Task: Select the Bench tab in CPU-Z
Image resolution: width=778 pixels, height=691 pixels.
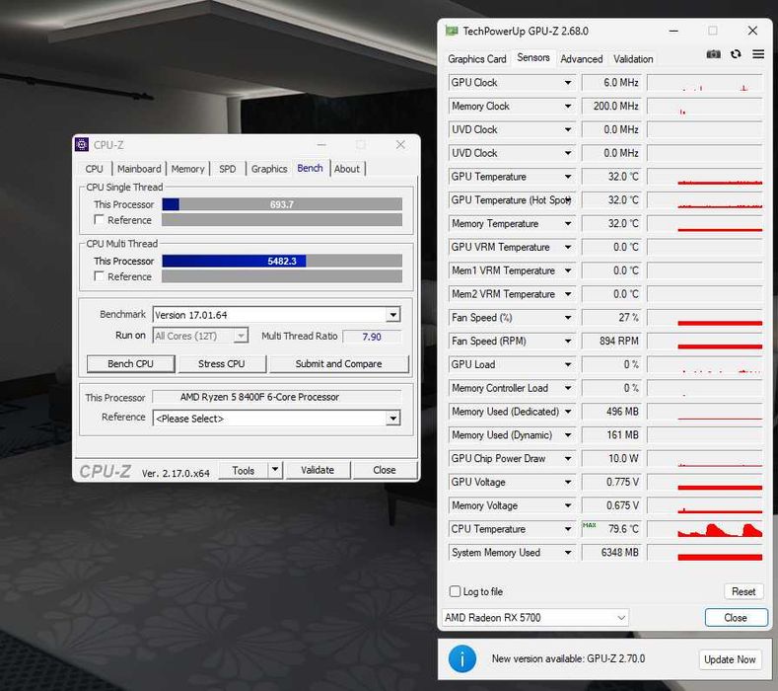Action: pyautogui.click(x=310, y=168)
